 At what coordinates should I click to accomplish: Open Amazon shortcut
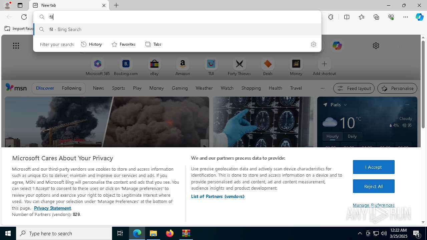point(182,67)
